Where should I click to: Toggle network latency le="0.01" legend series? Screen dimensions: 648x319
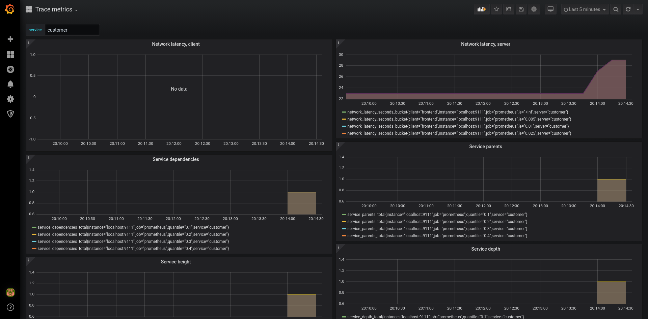click(458, 126)
